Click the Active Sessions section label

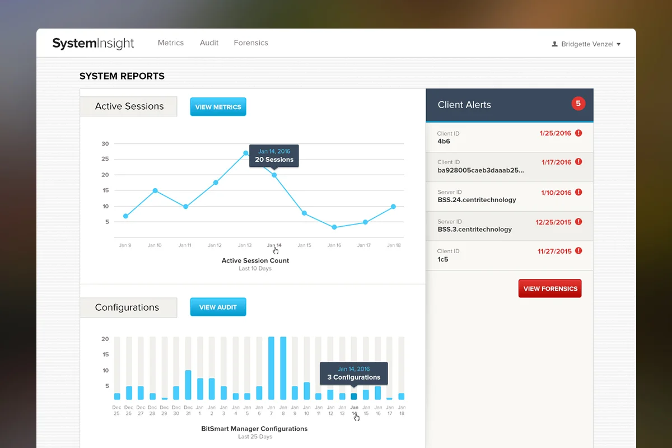(x=129, y=106)
